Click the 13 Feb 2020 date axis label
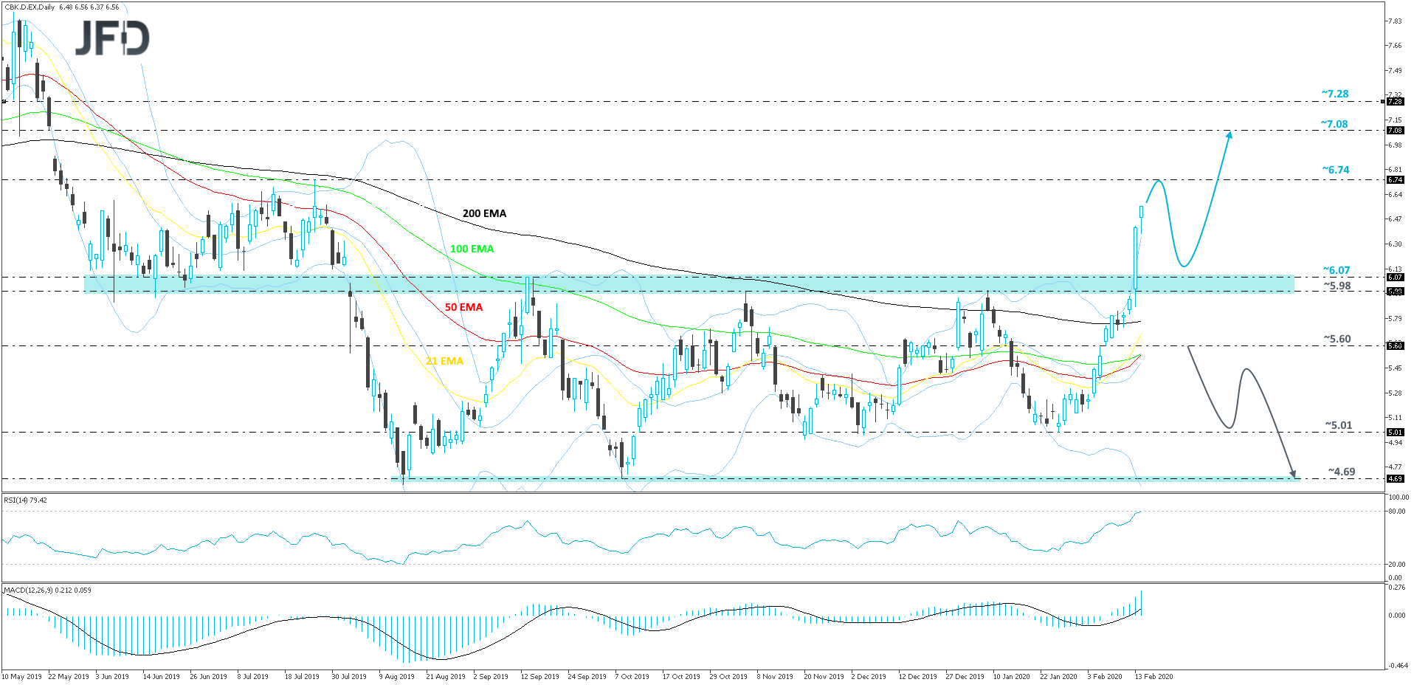Image resolution: width=1414 pixels, height=685 pixels. pos(1154,675)
